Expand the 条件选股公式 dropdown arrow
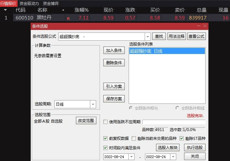Viewport: 230px width, 161px height. pyautogui.click(x=148, y=37)
